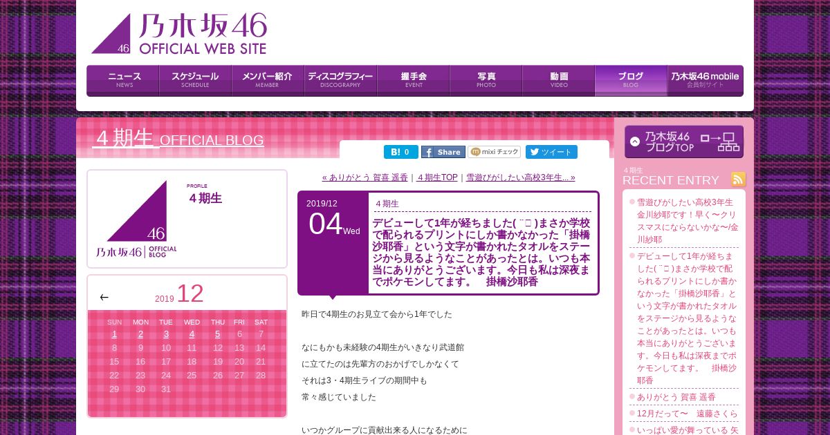Select the ブログ BLOG menu tab
The height and width of the screenshot is (435, 830).
[631, 81]
